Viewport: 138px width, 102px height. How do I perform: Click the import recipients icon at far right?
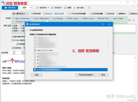134,20
